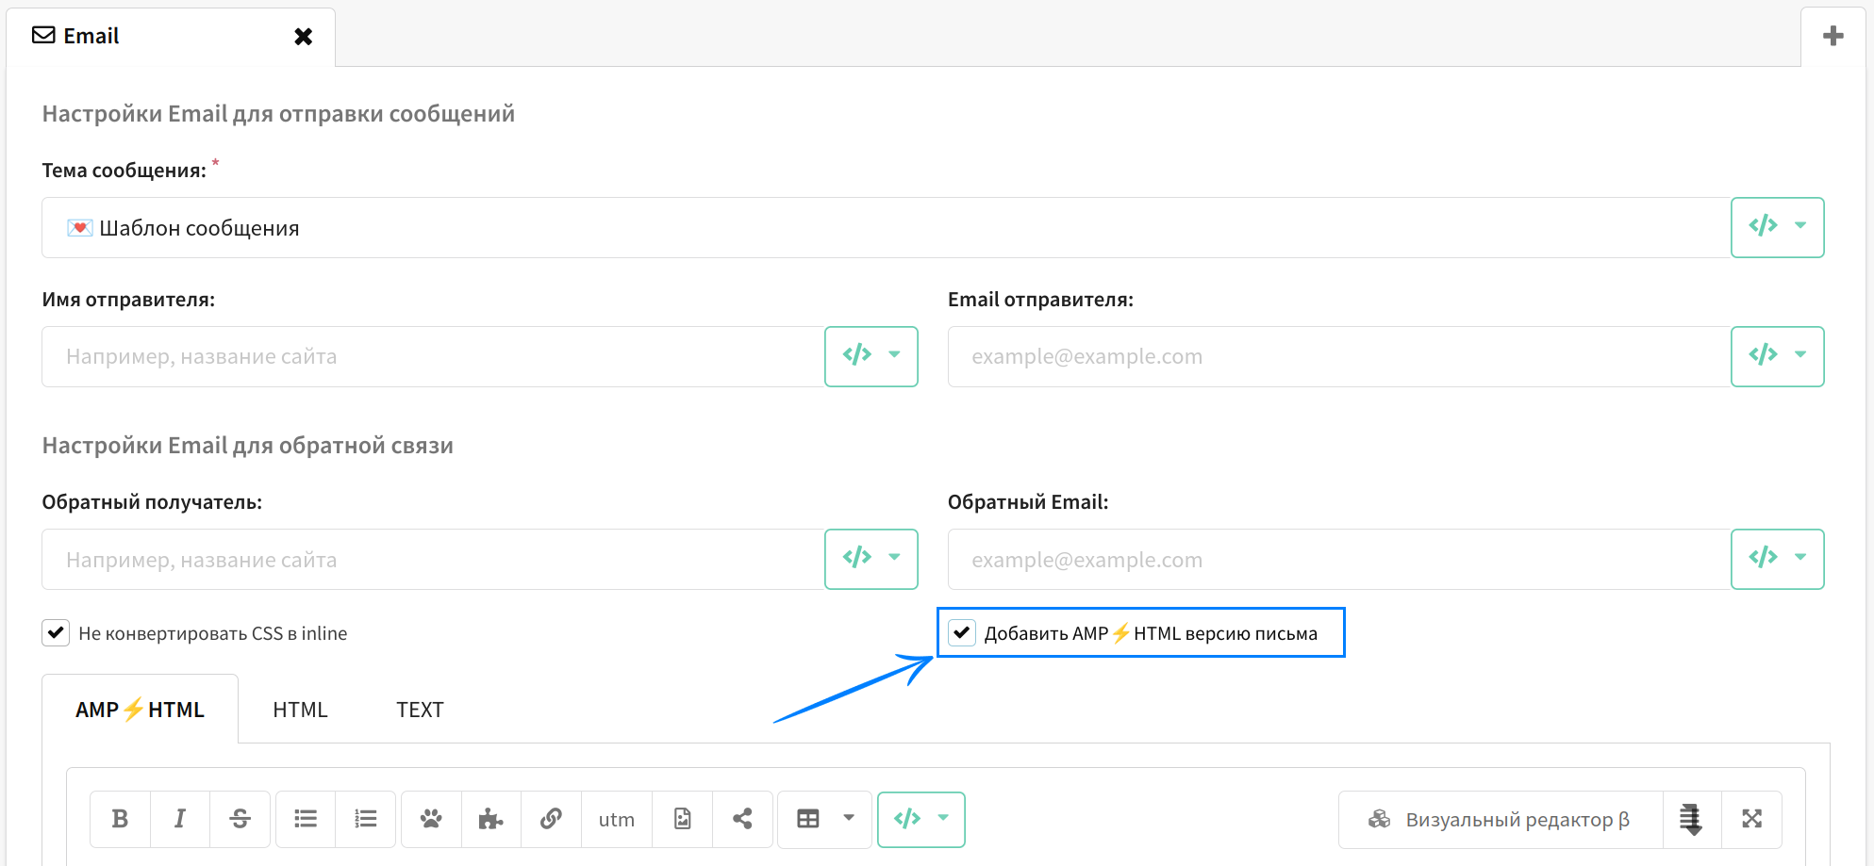Click the stacked lines arrow-down icon
This screenshot has width=1874, height=866.
[x=1691, y=819]
